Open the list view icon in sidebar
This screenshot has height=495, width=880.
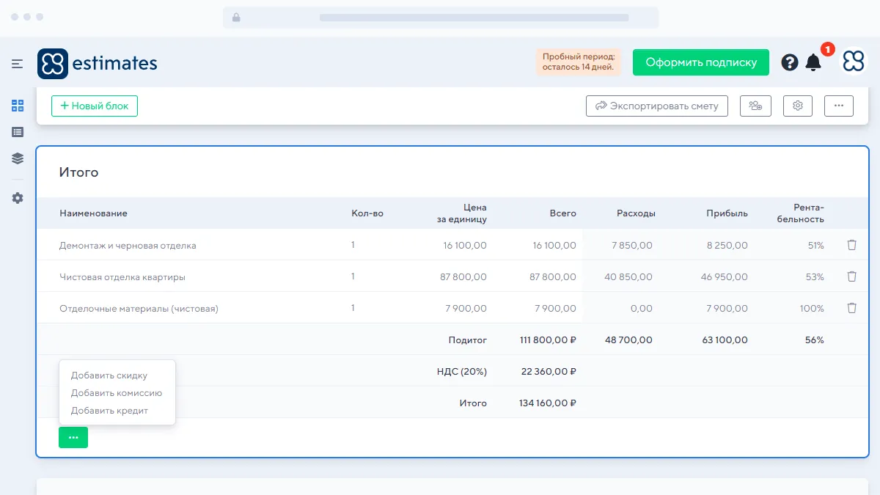click(x=18, y=132)
